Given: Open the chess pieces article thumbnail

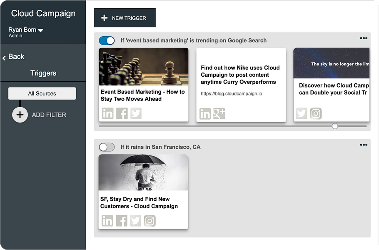Looking at the screenshot, I should [x=143, y=67].
